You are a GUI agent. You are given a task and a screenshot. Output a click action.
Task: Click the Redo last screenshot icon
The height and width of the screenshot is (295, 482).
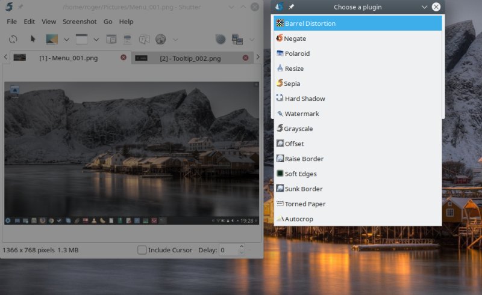[x=13, y=39]
